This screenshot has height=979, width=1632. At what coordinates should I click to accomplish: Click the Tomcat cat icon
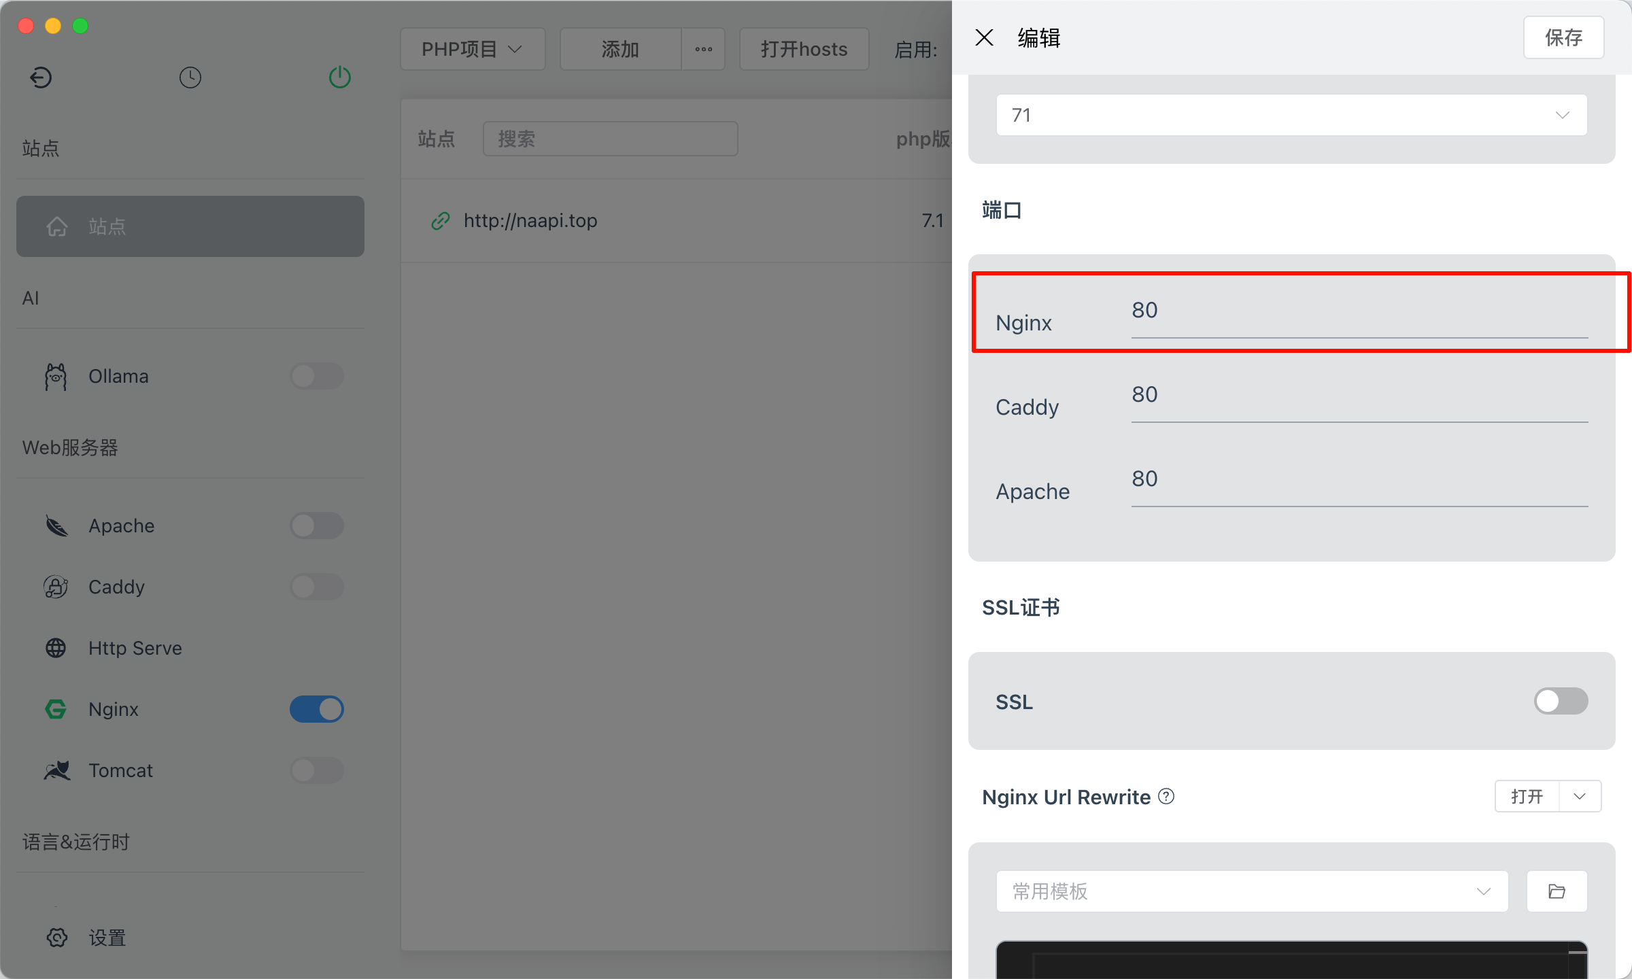pyautogui.click(x=57, y=770)
